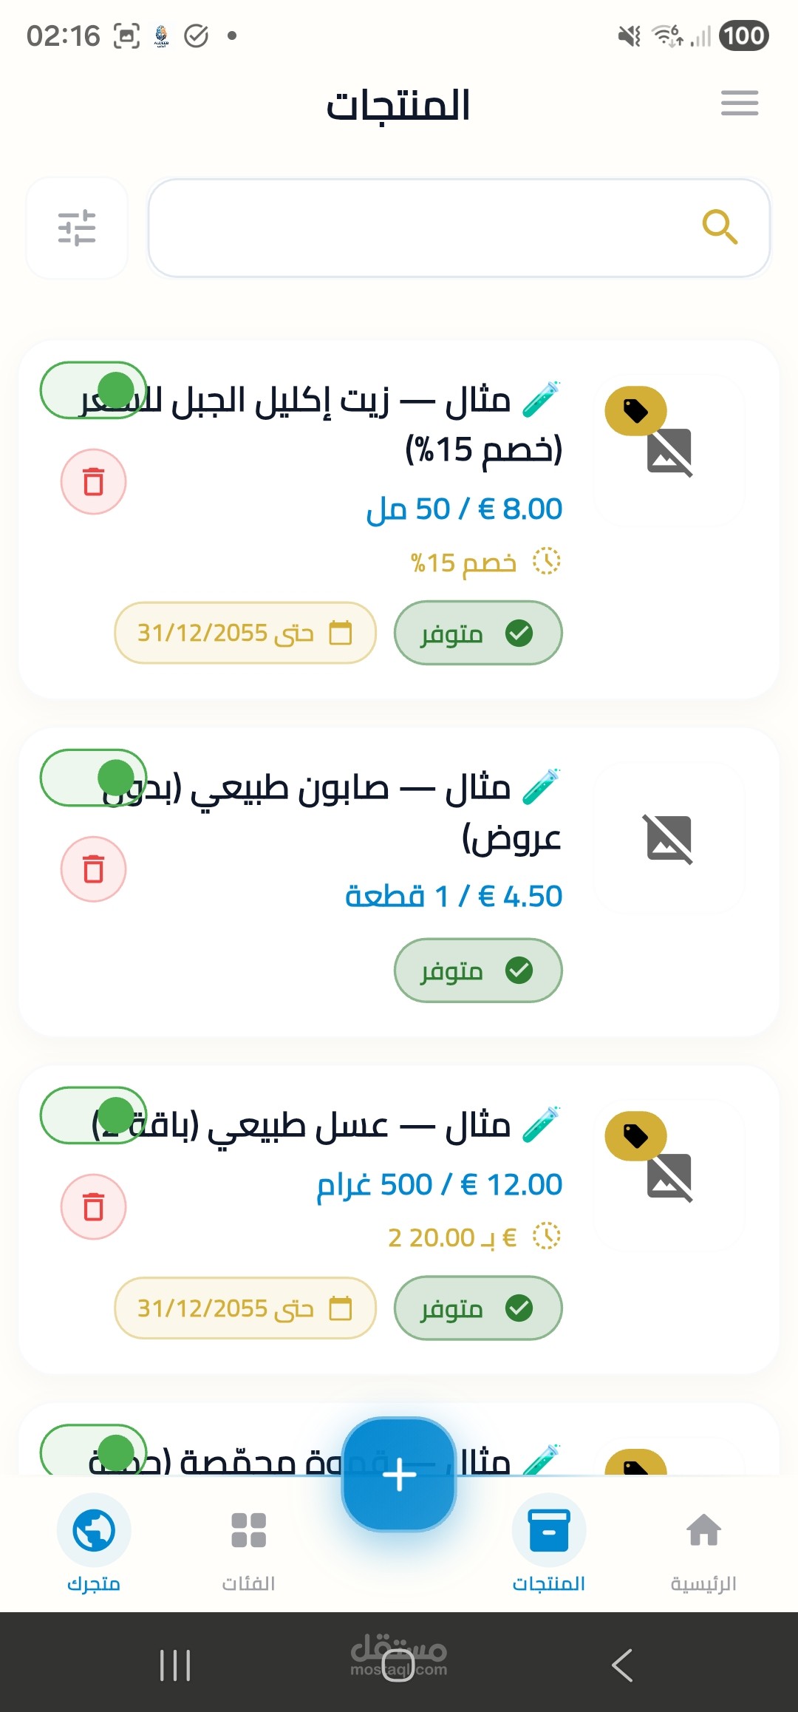Image resolution: width=798 pixels, height=1712 pixels.
Task: Disable the natural honey product switch
Action: [94, 1115]
